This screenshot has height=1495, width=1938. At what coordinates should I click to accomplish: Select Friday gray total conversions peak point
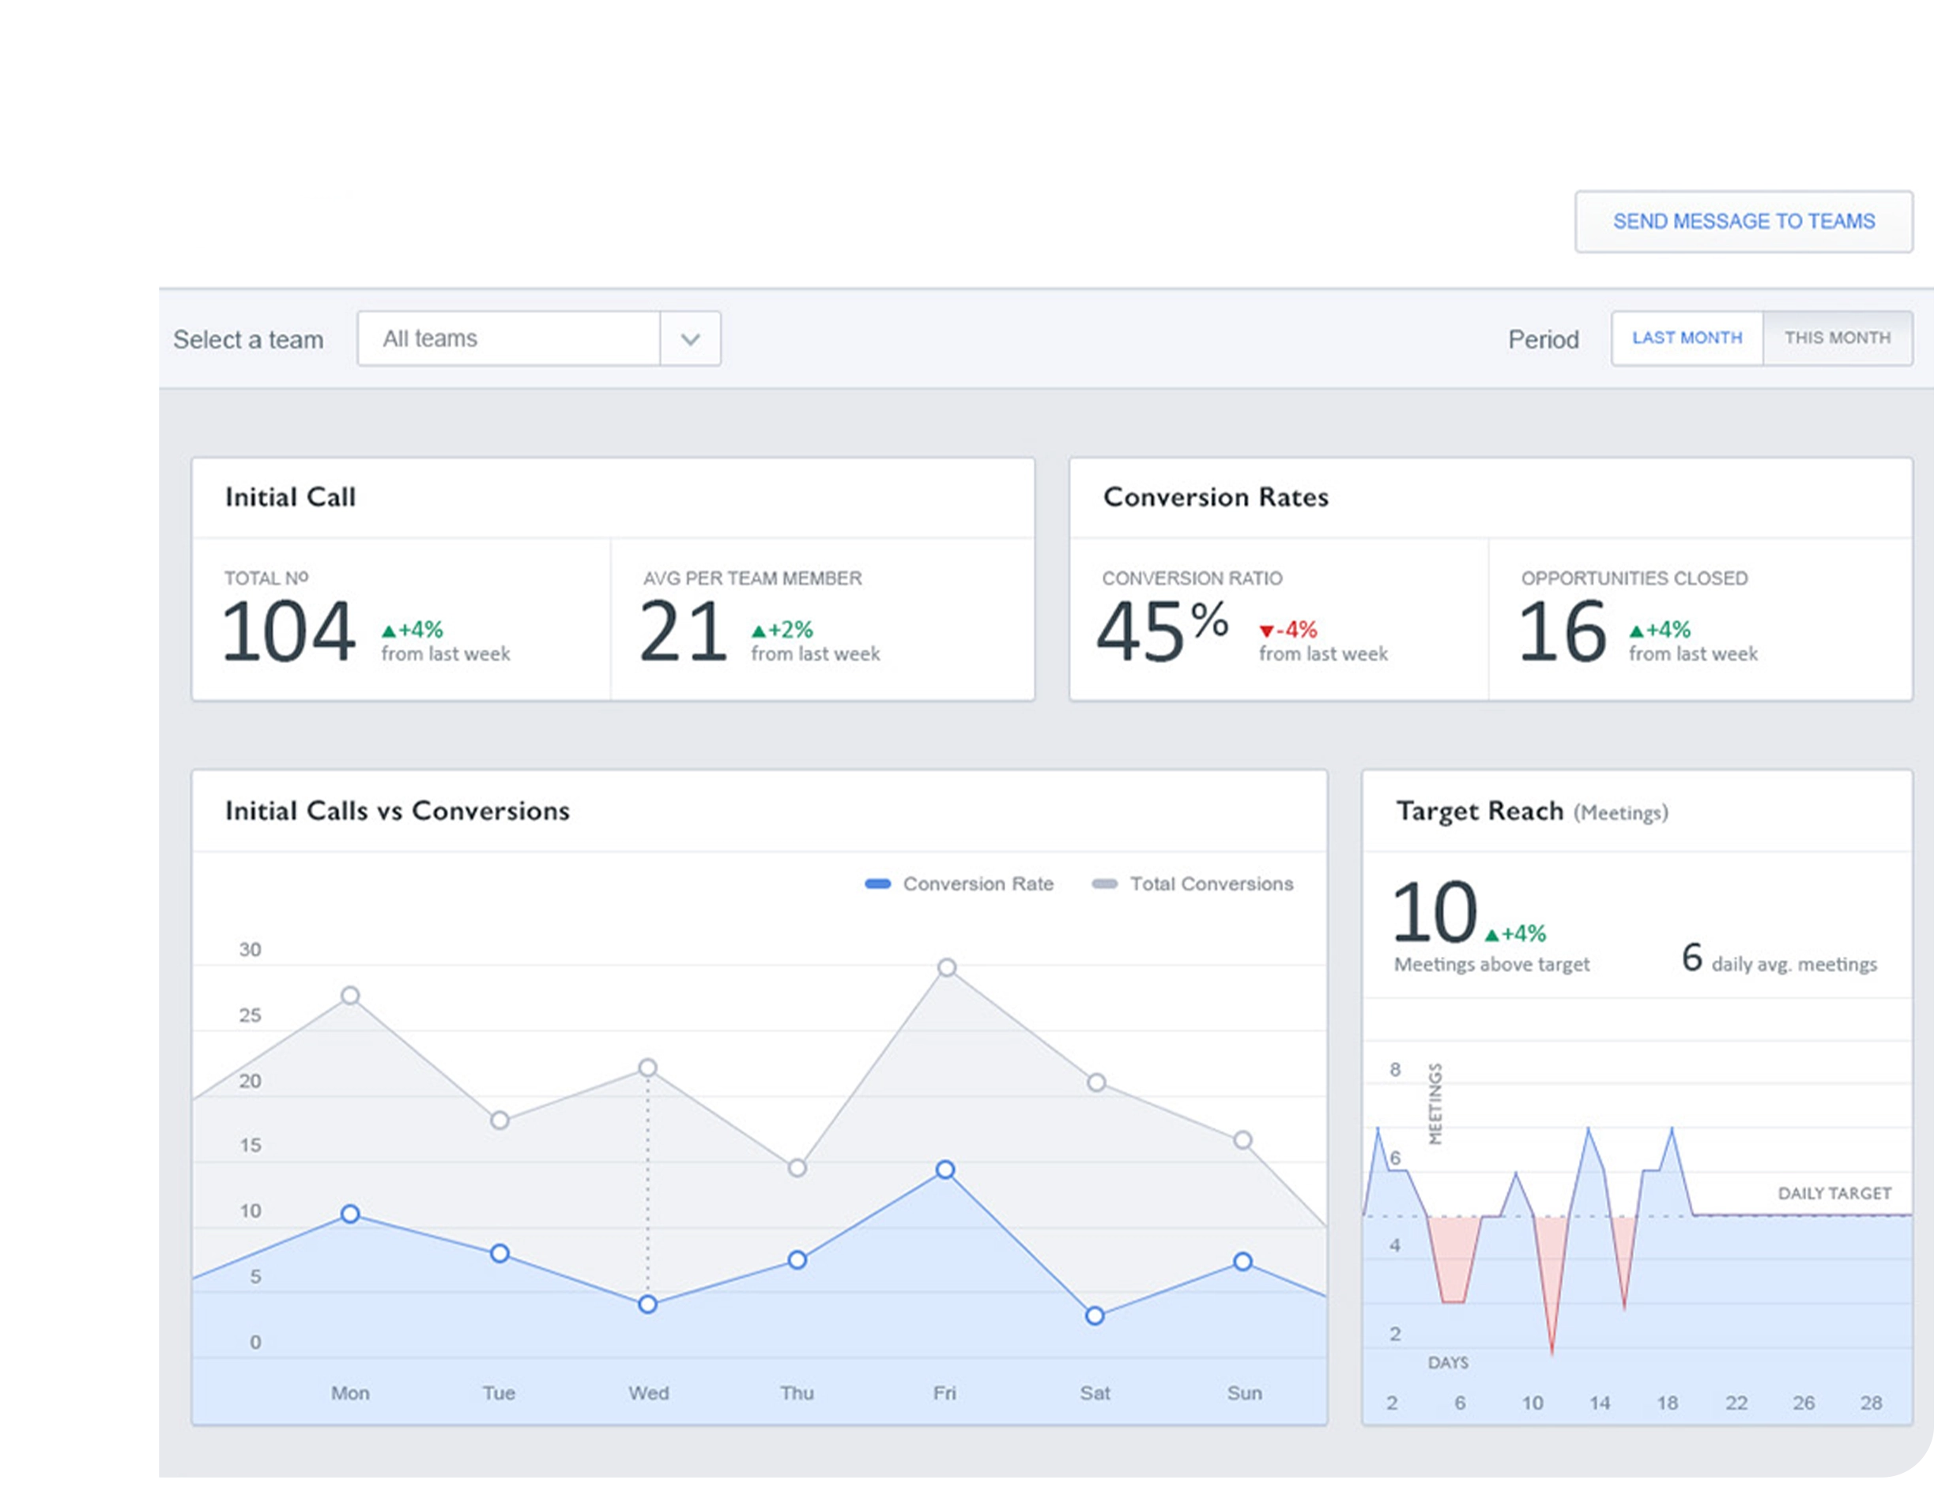pos(947,968)
